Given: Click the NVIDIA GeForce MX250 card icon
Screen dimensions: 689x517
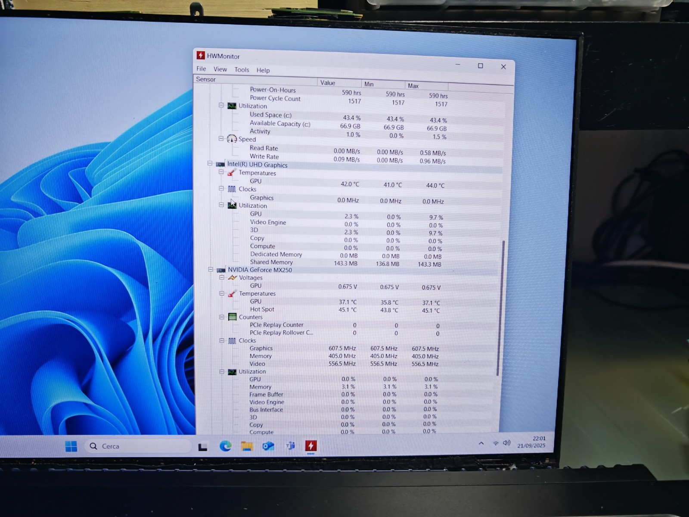Looking at the screenshot, I should point(221,270).
